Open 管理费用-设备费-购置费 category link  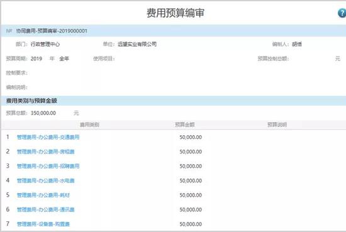[x=43, y=224]
